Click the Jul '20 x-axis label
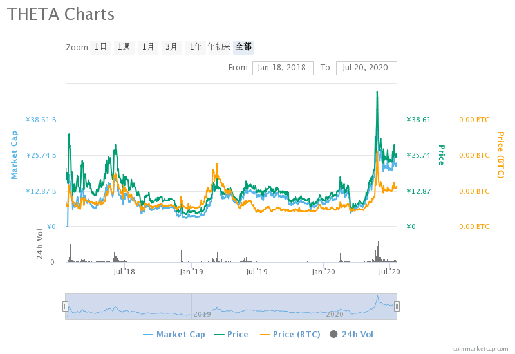 389,272
